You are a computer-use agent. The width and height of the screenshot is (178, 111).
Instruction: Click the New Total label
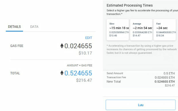[114, 82]
